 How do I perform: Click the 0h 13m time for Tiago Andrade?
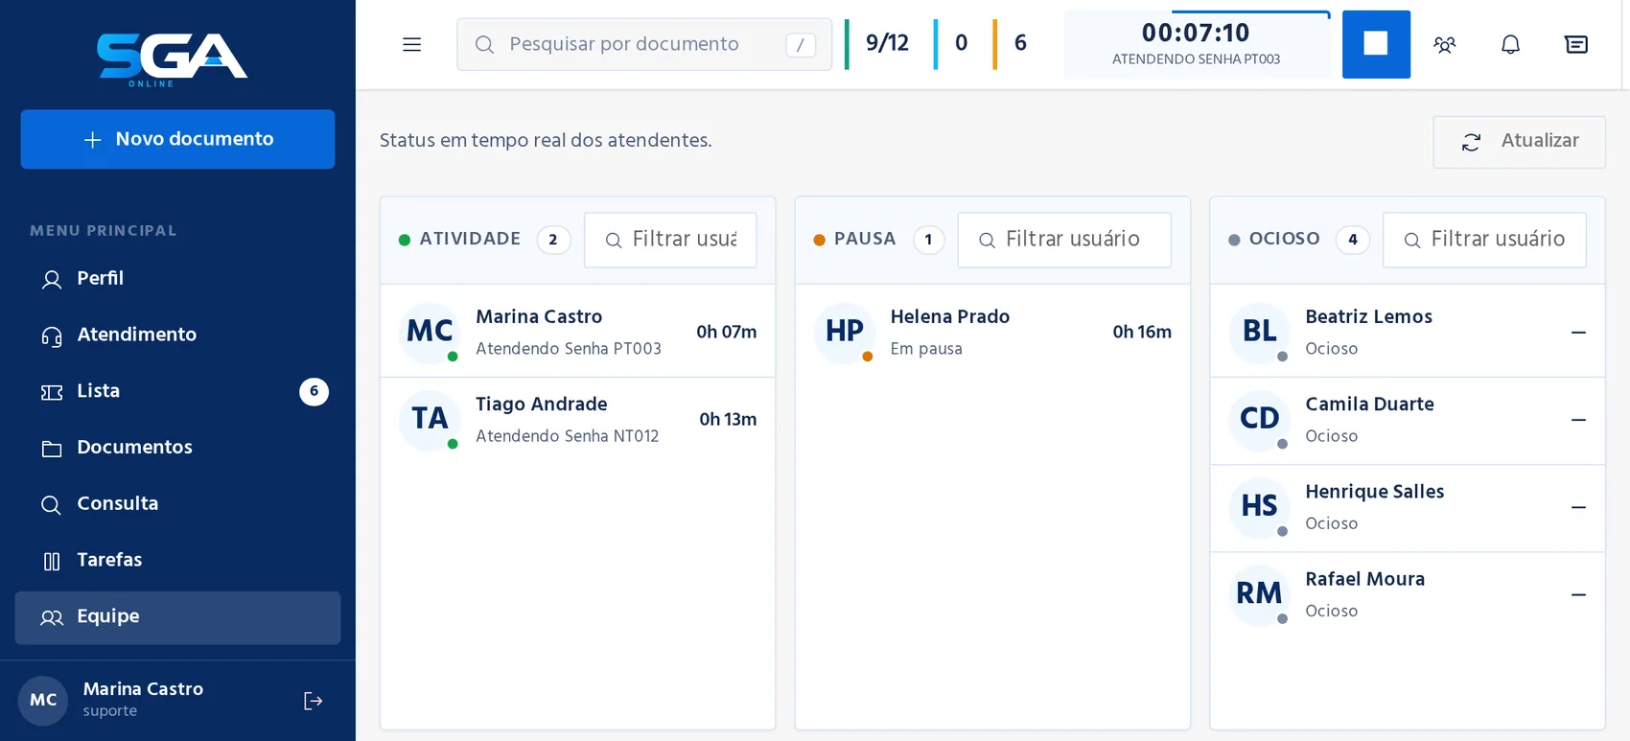[x=728, y=419]
